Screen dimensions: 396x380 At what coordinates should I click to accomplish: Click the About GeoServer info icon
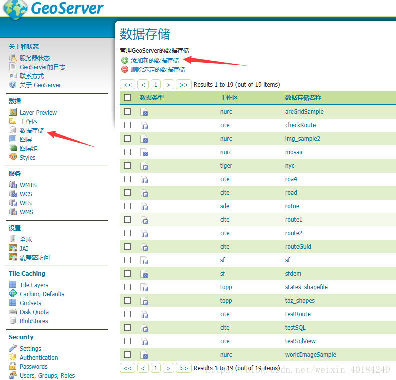click(x=13, y=84)
